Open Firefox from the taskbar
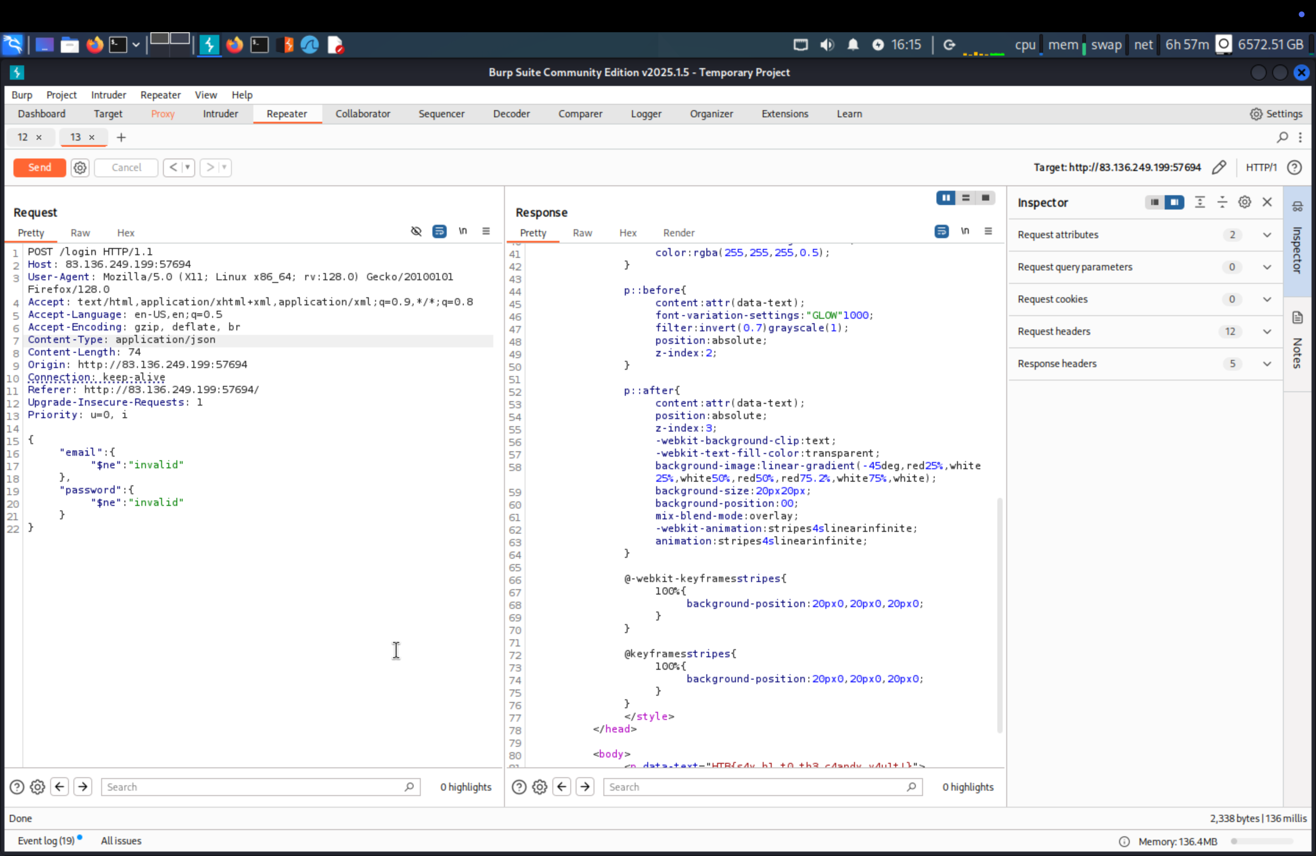The image size is (1316, 856). [94, 44]
